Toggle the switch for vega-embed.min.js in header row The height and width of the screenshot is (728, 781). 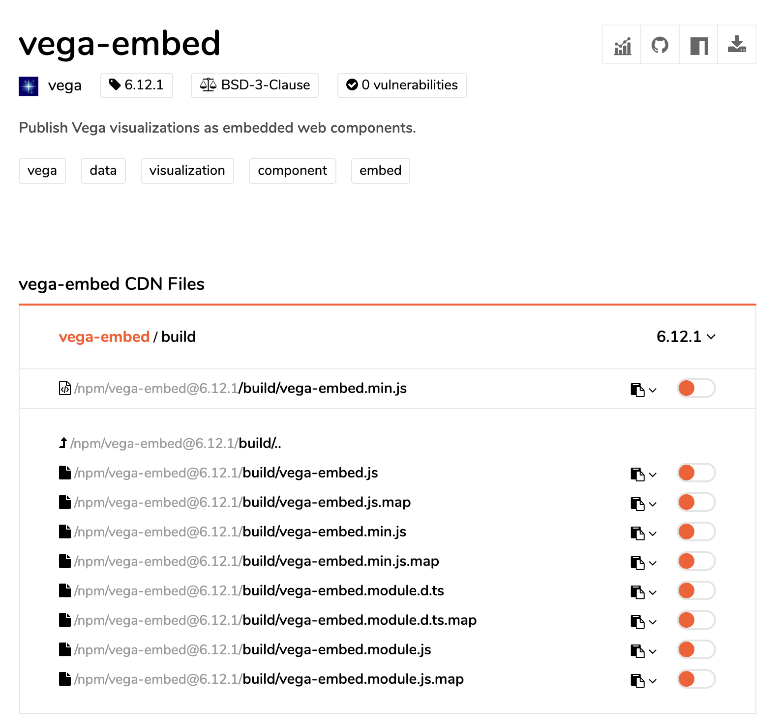695,389
